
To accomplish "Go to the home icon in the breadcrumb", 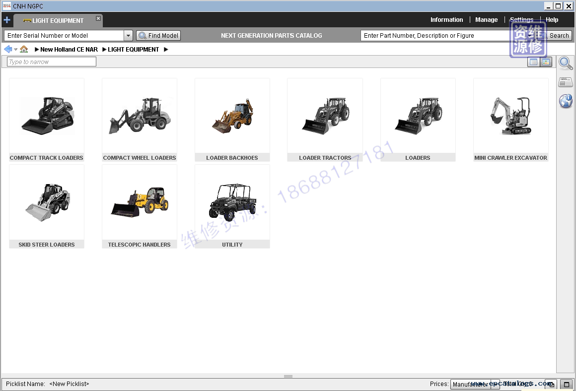I will [x=24, y=49].
